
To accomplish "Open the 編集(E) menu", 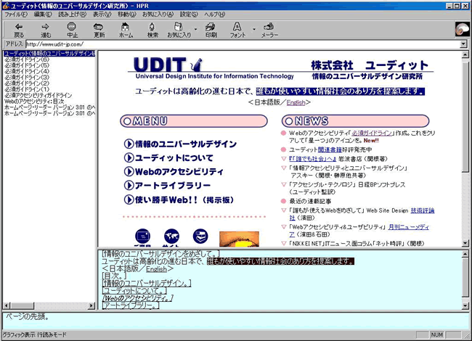I will click(43, 14).
